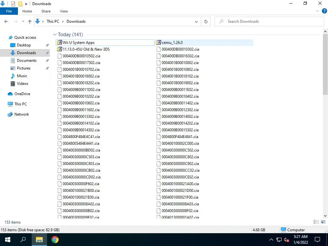Image resolution: width=328 pixels, height=246 pixels.
Task: Select Network in navigation pane
Action: 21,114
